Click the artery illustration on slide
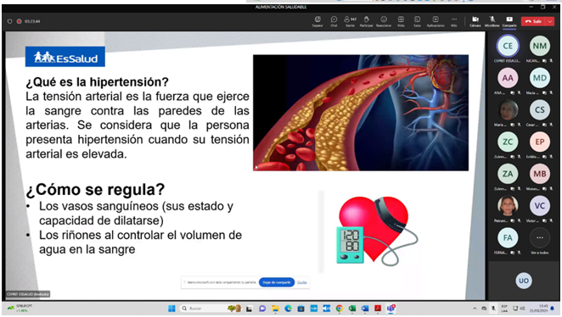 point(361,113)
